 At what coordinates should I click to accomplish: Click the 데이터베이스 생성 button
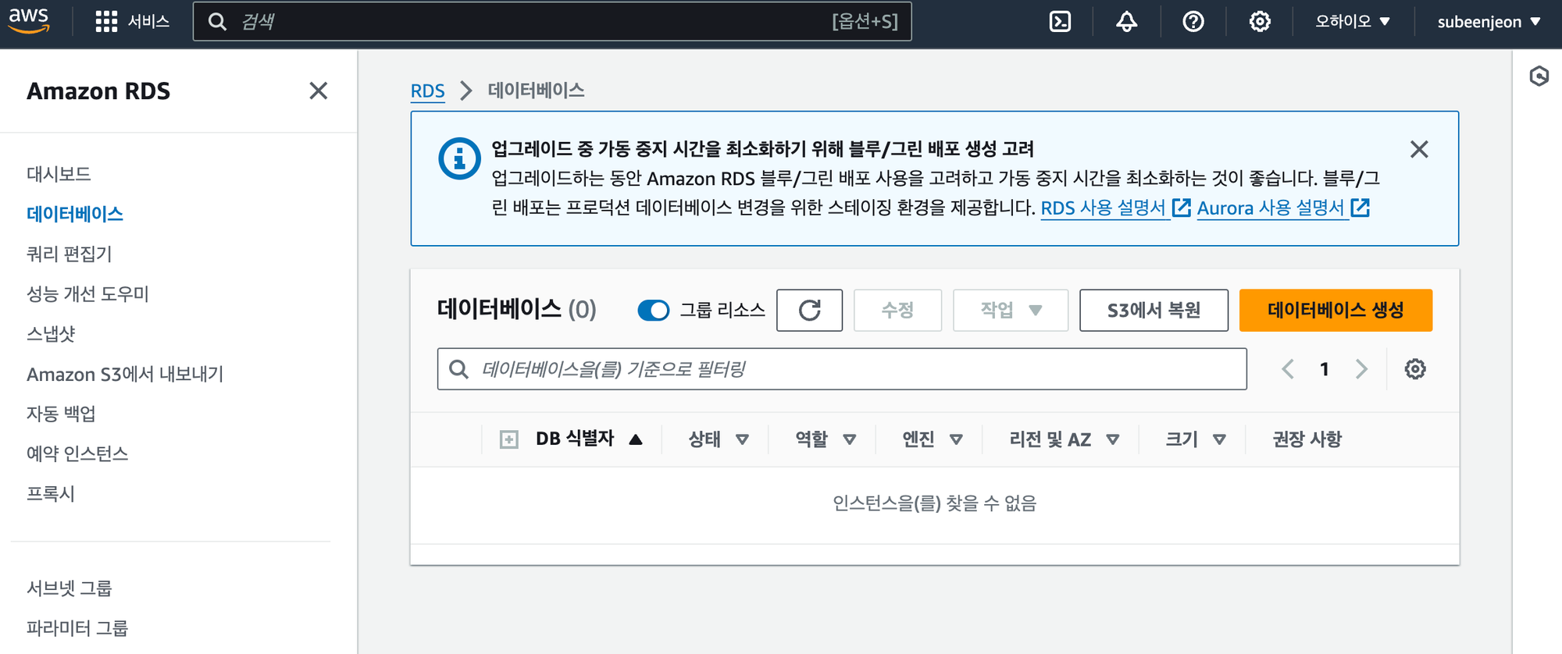pos(1336,310)
